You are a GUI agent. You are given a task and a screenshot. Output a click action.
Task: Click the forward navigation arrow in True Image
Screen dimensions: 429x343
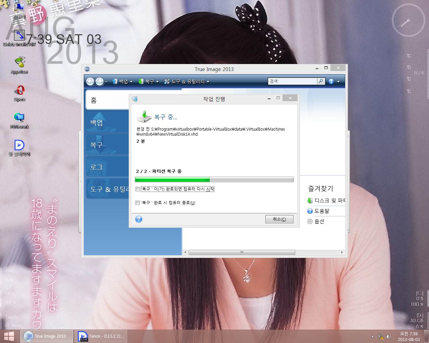100,81
